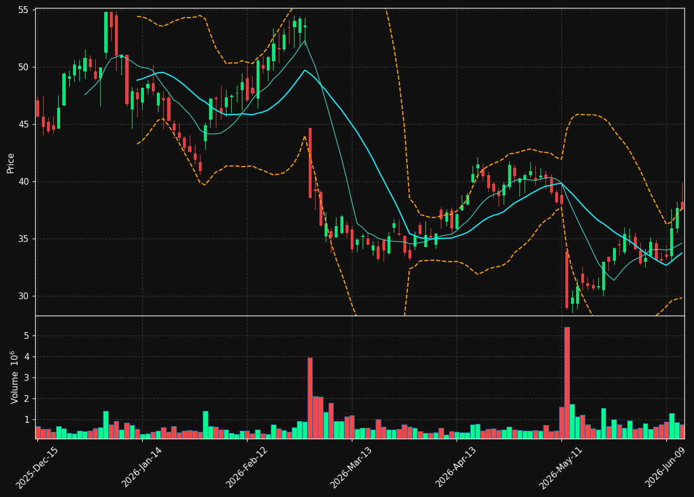Click the volume tick label 4
The width and height of the screenshot is (694, 497).
tap(27, 356)
